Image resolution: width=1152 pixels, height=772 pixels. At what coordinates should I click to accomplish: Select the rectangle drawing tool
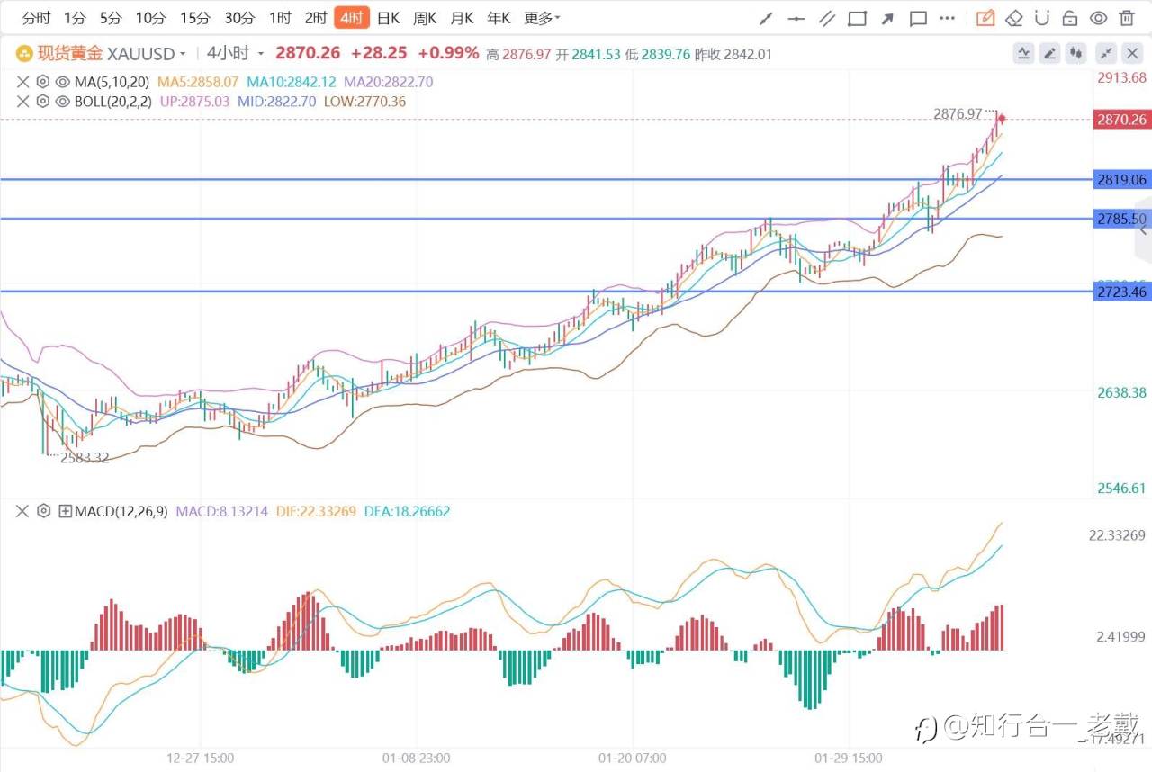point(857,18)
